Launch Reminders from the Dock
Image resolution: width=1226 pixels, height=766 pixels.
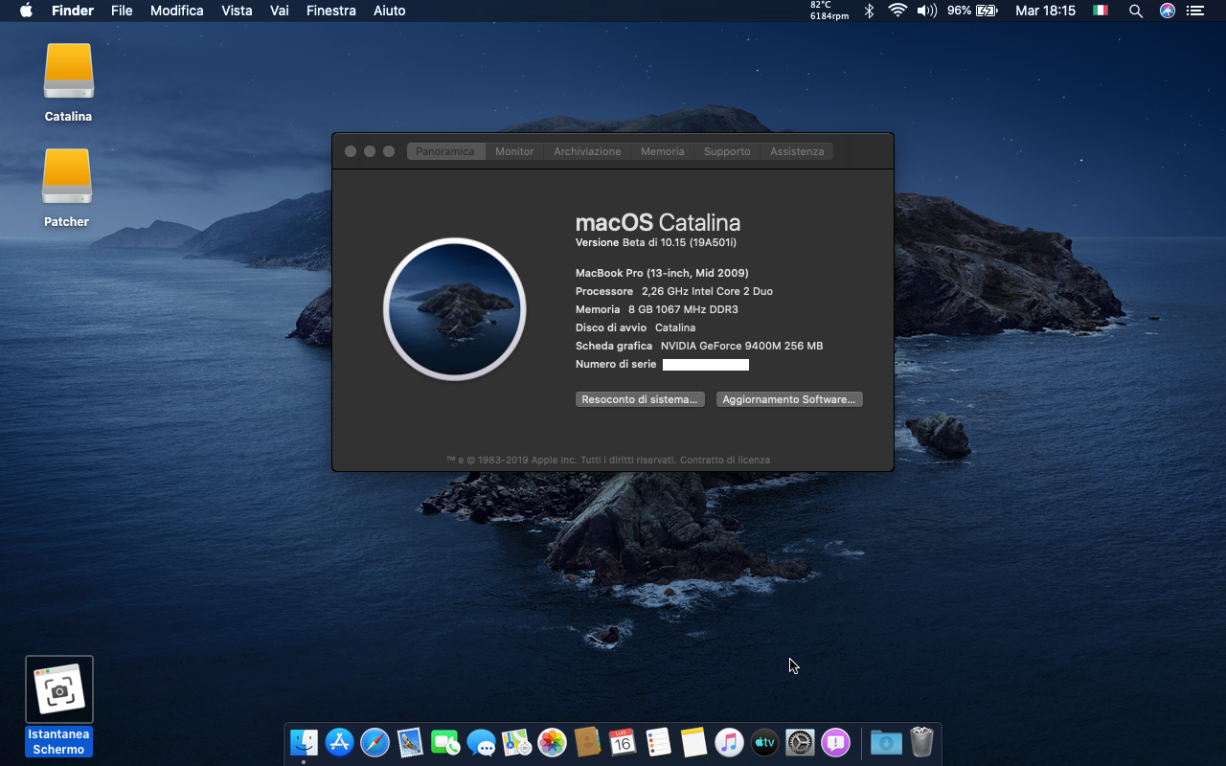(658, 742)
